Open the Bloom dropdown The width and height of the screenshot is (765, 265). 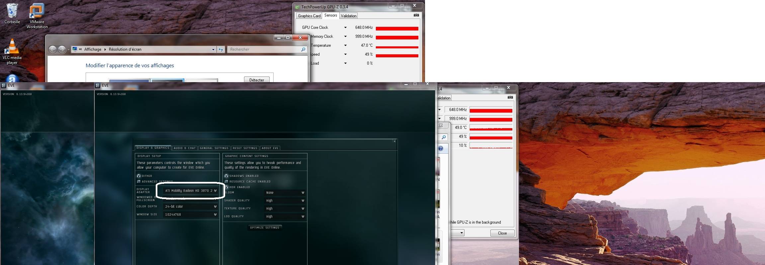click(x=285, y=192)
